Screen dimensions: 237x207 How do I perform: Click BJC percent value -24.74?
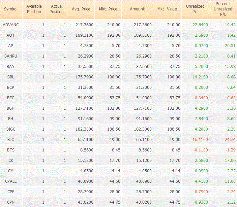click(230, 140)
